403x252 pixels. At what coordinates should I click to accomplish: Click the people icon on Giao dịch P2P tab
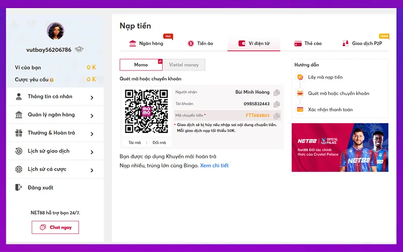pos(346,43)
